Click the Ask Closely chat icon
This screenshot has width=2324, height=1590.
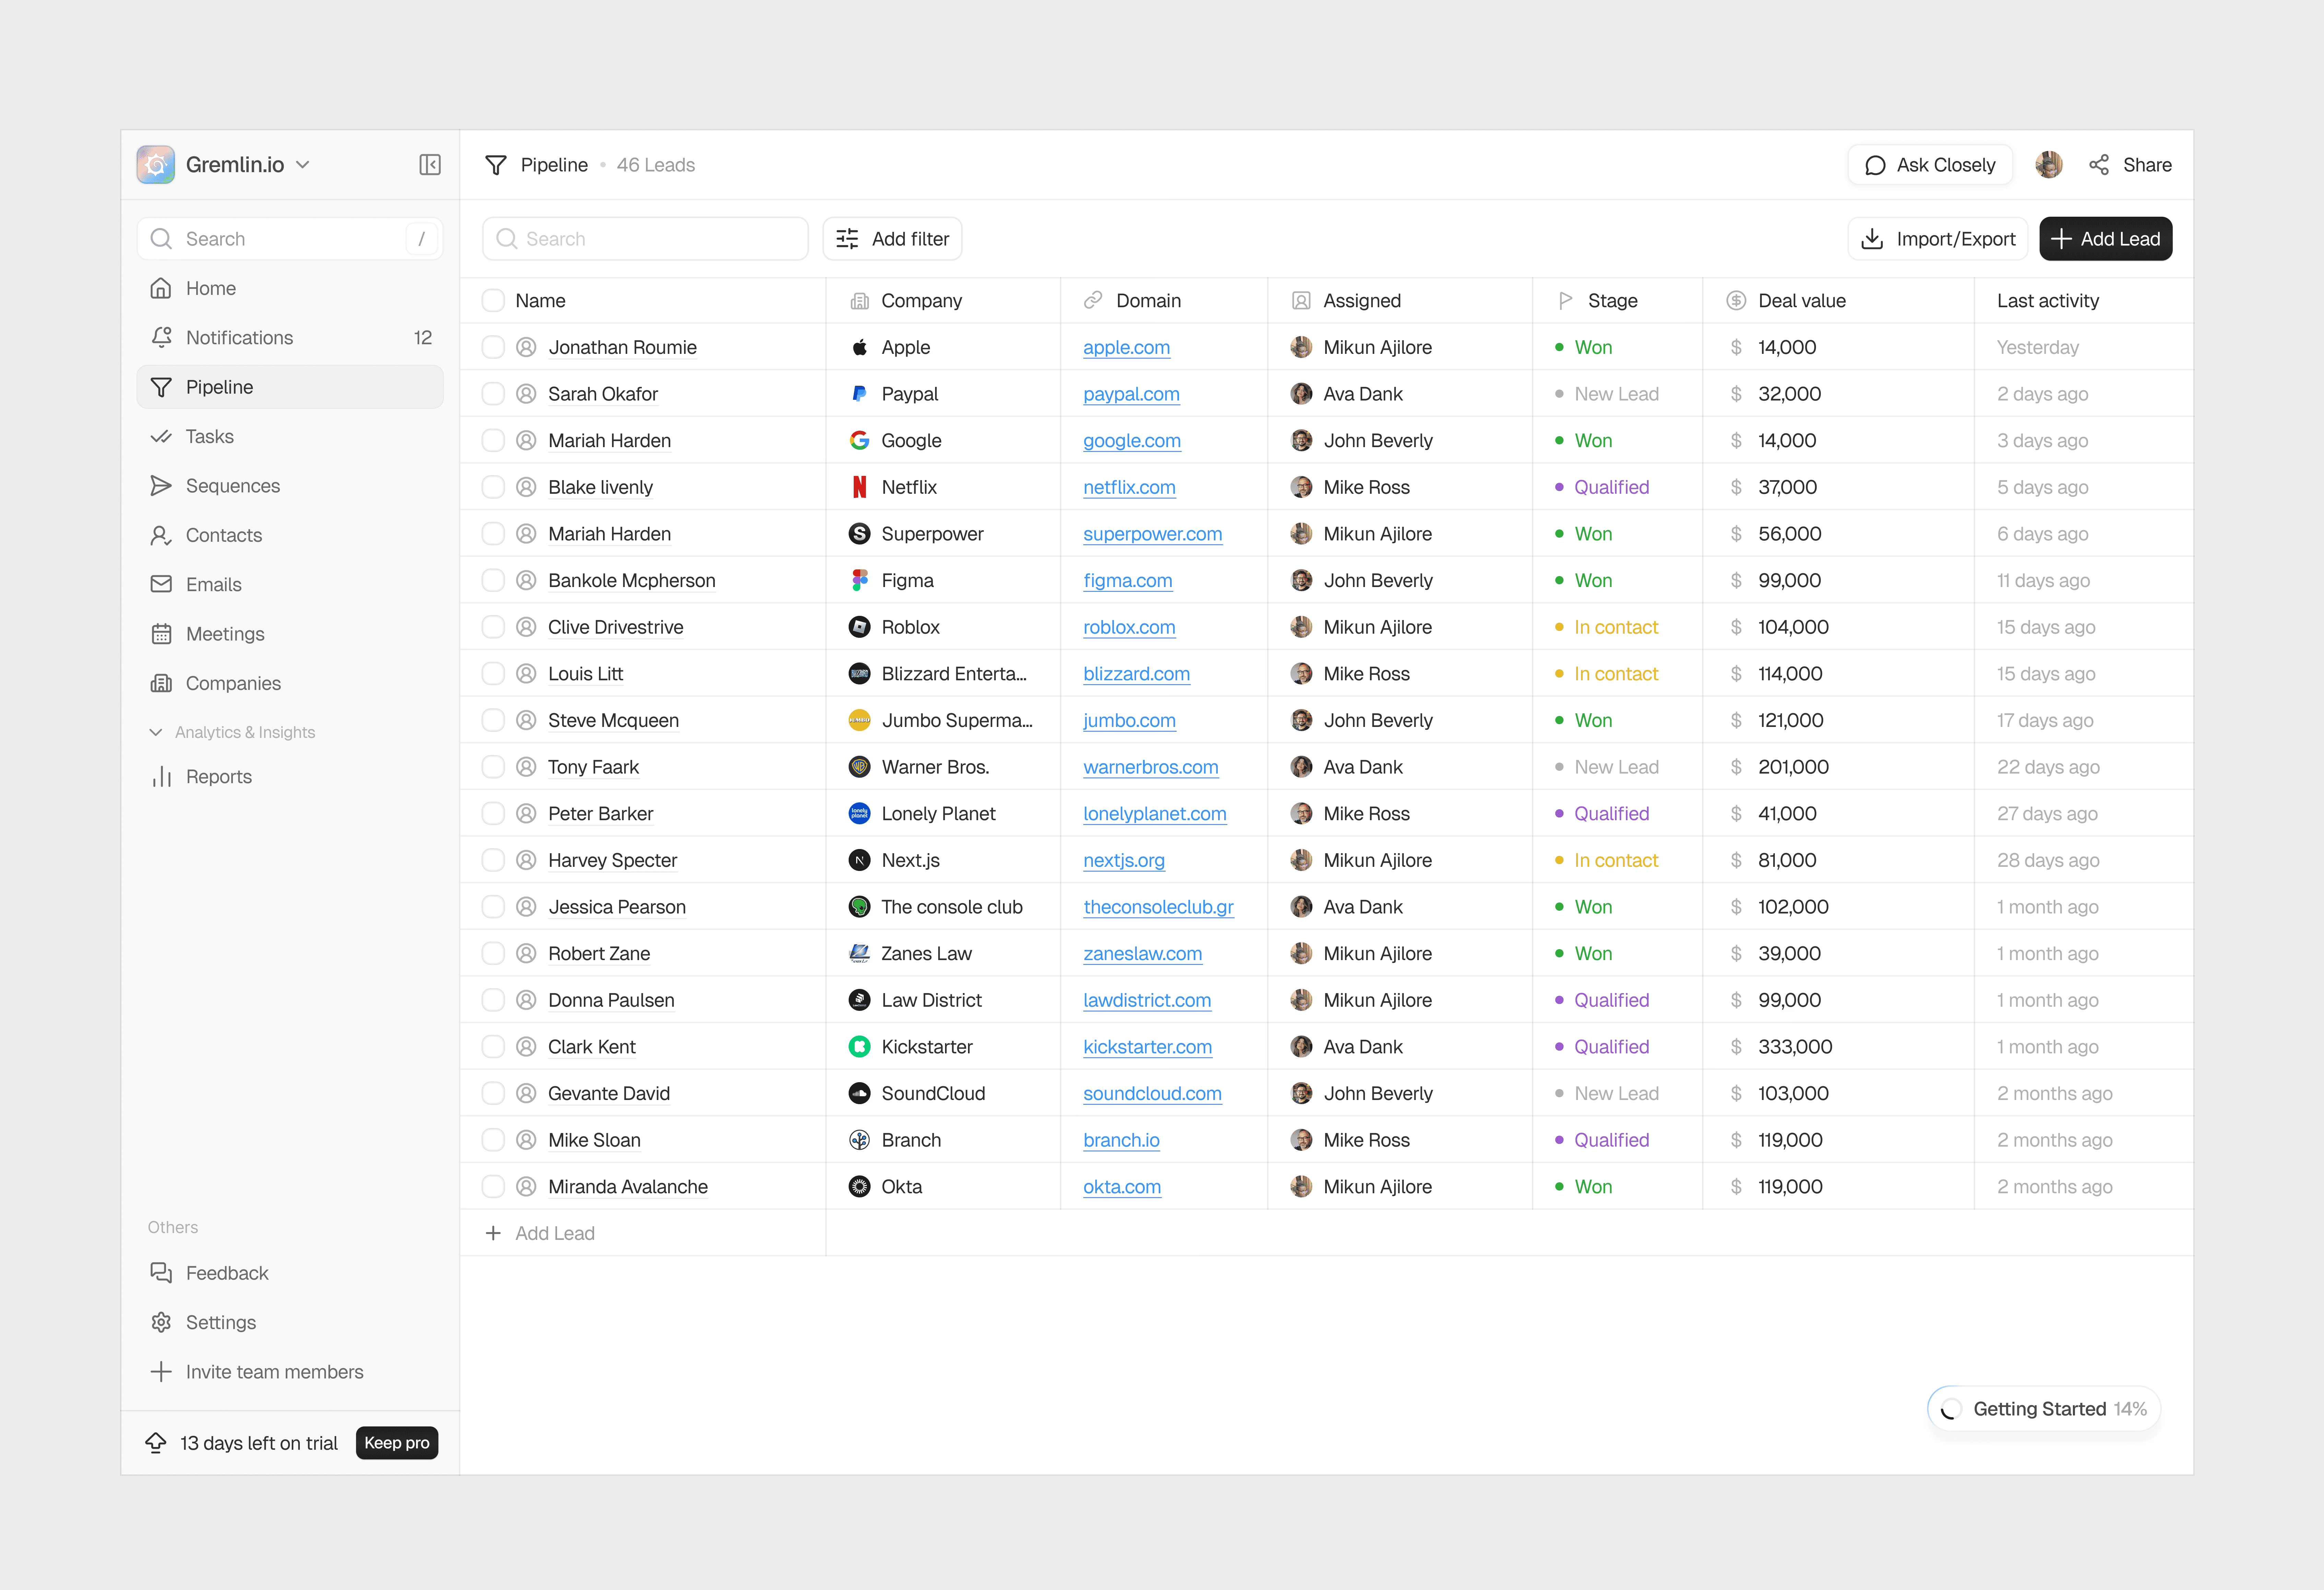pyautogui.click(x=1875, y=165)
